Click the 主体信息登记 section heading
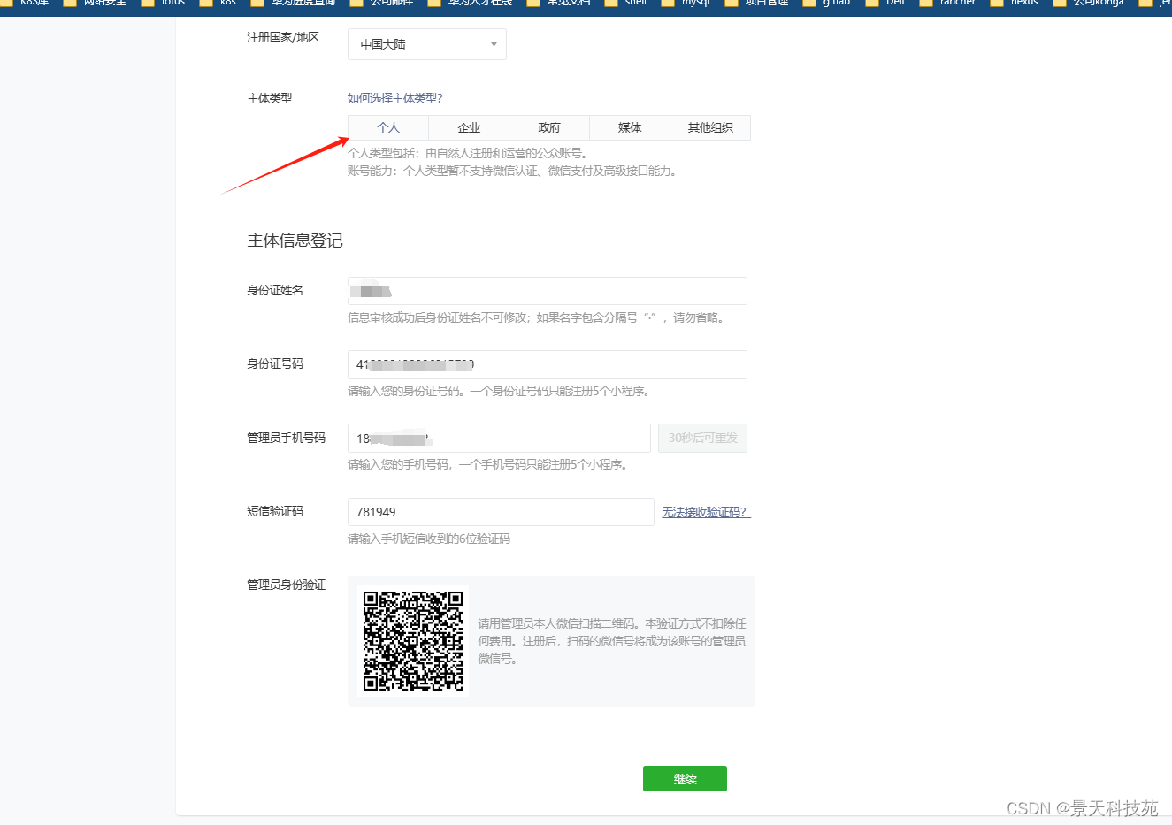This screenshot has height=825, width=1172. (295, 241)
